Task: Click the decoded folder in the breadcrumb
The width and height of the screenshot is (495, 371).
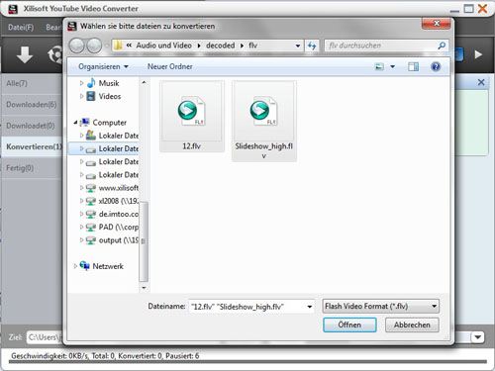Action: [220, 46]
